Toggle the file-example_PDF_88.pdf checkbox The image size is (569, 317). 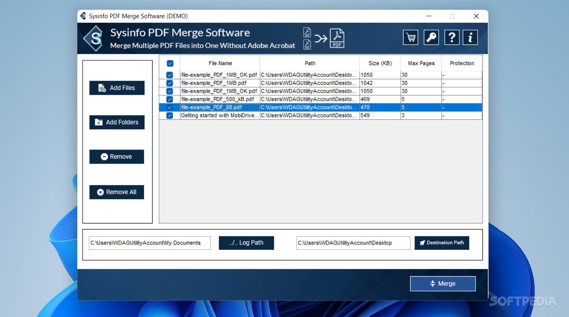(x=170, y=107)
